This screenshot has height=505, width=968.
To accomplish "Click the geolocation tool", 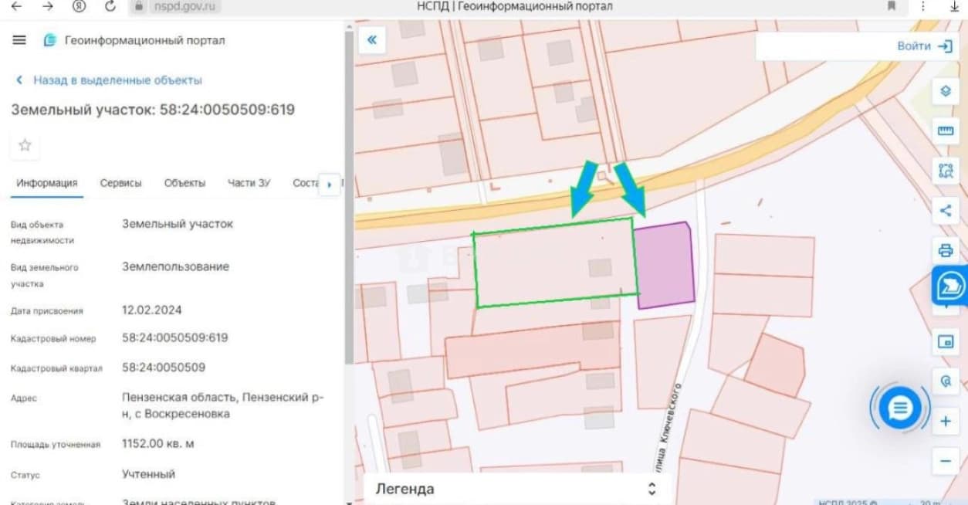I will (946, 381).
